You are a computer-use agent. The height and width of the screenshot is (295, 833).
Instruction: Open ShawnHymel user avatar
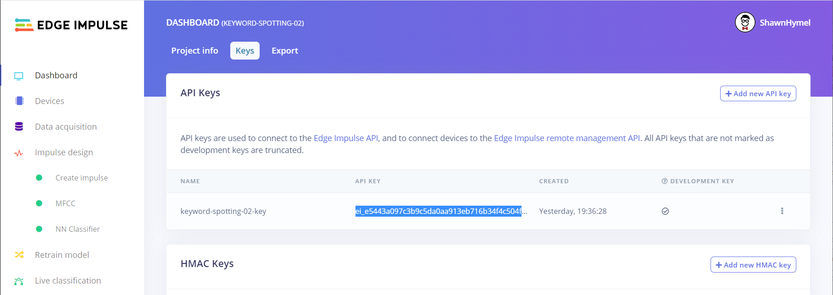click(745, 22)
